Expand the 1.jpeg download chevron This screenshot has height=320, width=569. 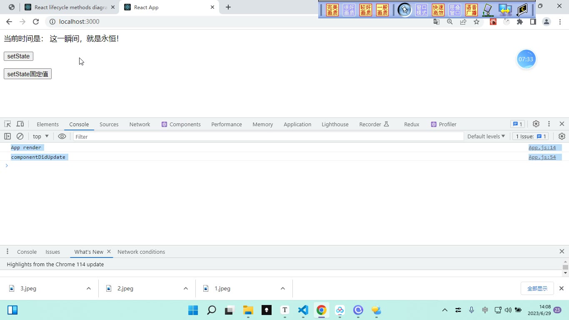283,288
